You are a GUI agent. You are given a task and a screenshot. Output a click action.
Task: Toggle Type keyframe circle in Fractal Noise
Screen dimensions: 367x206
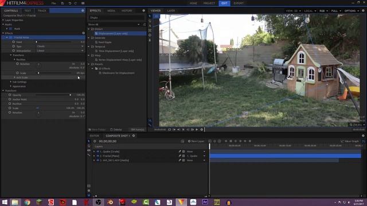(x=13, y=46)
